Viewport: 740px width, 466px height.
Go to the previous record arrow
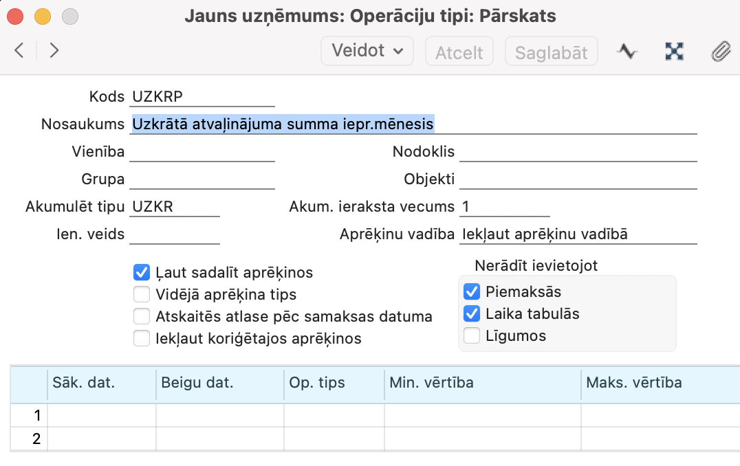point(19,50)
